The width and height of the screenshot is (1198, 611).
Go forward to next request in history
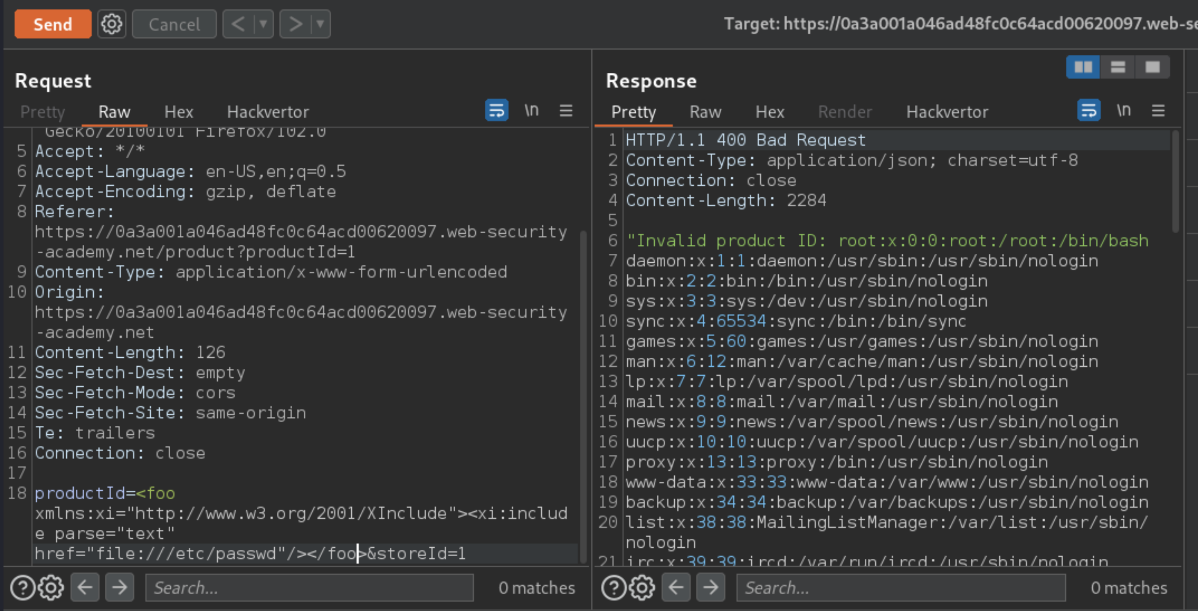pyautogui.click(x=295, y=24)
